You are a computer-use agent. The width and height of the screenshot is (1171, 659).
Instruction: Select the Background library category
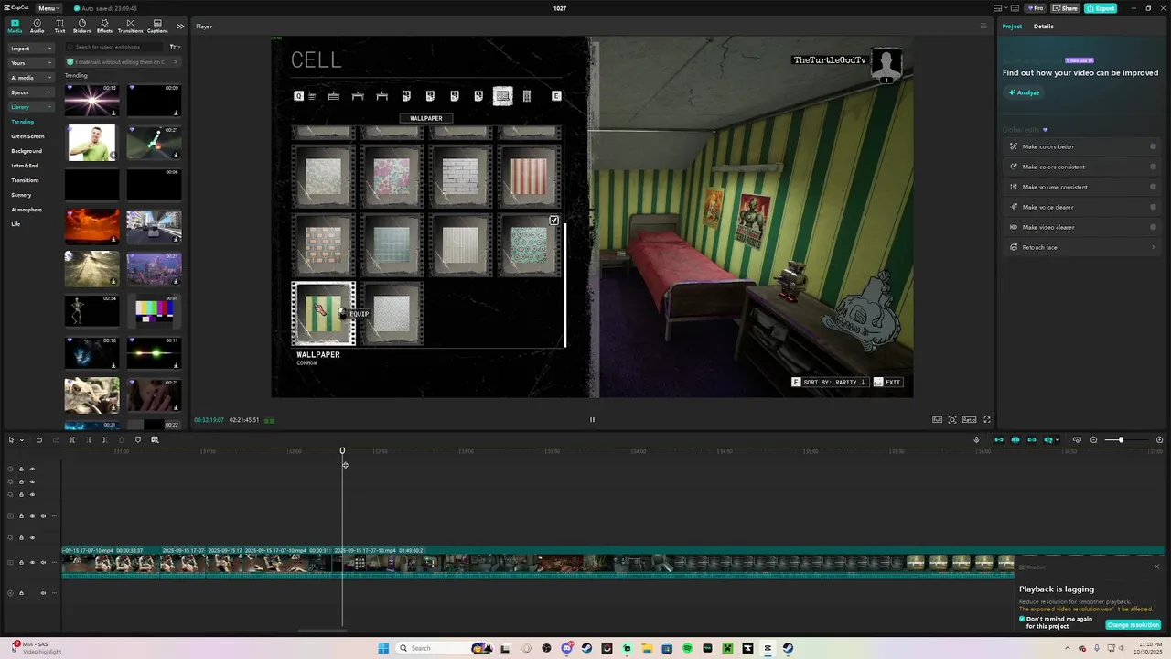click(x=27, y=151)
